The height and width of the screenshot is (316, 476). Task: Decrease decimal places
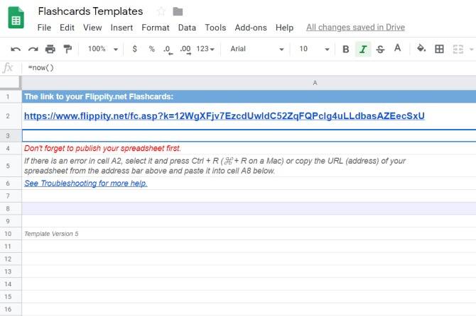[x=168, y=50]
